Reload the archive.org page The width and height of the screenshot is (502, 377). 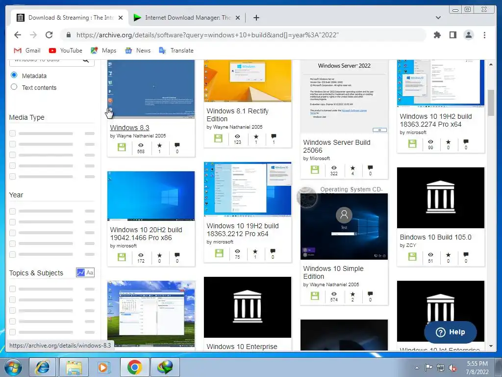49,35
